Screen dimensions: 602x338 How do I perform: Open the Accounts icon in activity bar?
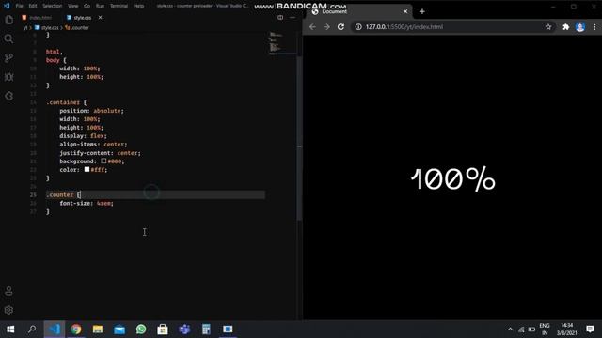click(8, 291)
